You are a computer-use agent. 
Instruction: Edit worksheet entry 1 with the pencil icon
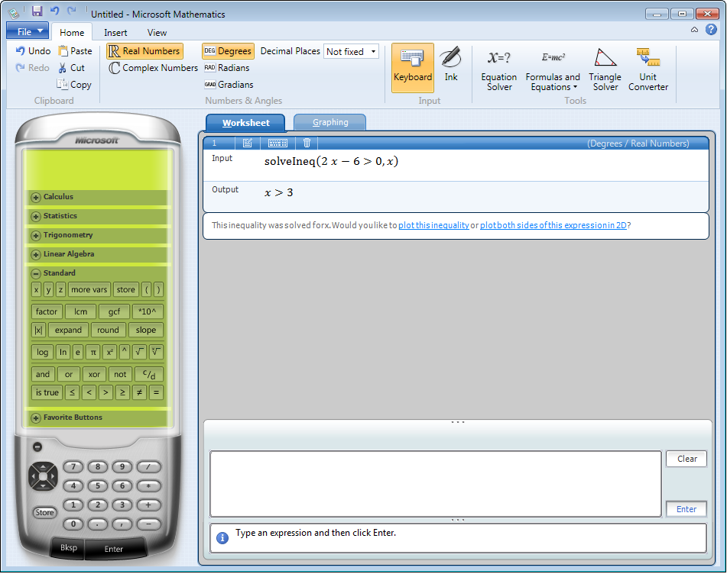[247, 143]
